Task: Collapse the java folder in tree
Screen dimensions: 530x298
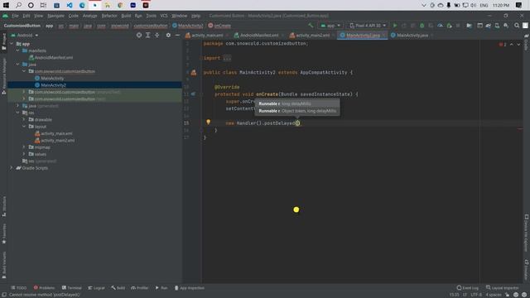Action: 18,65
